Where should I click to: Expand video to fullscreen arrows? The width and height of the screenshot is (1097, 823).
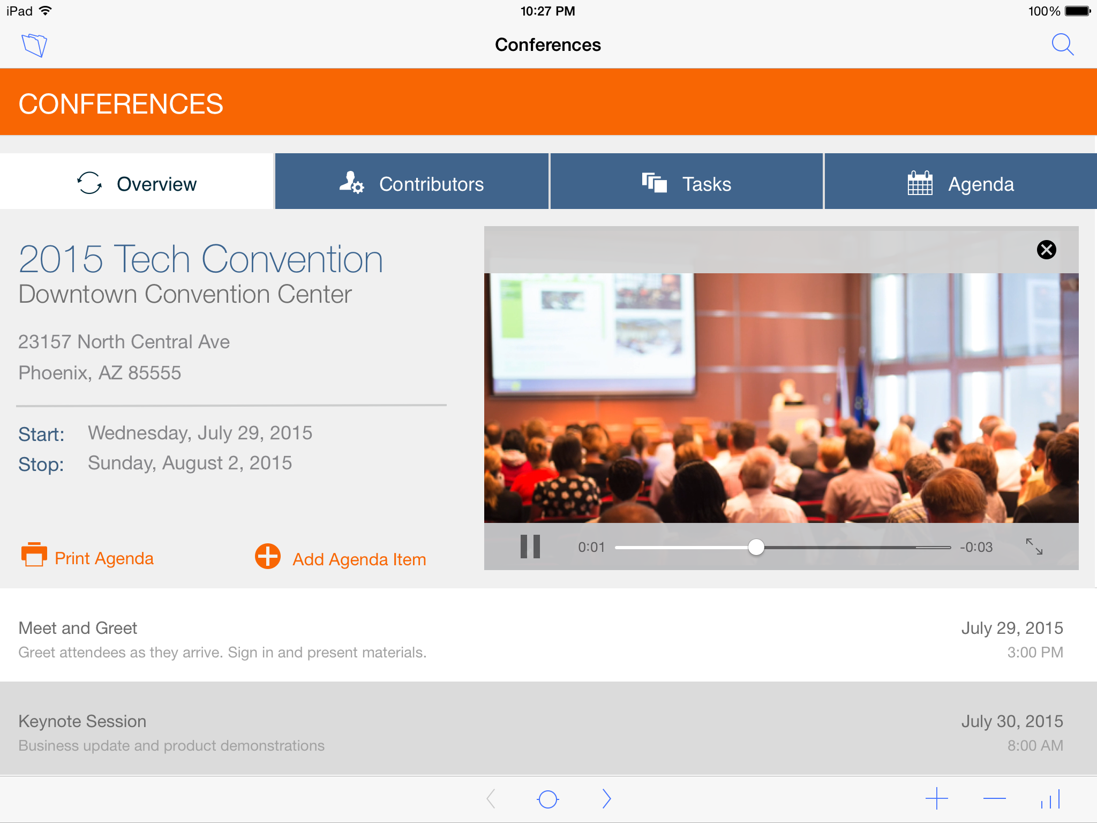pos(1034,547)
